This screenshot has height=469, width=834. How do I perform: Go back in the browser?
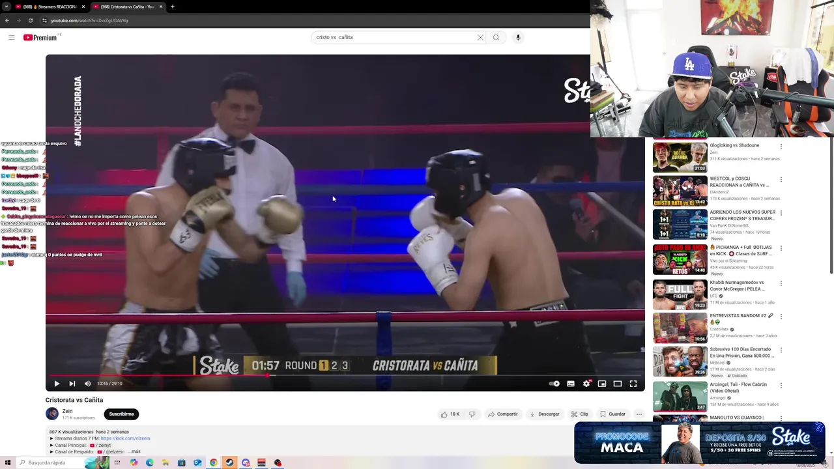click(7, 20)
